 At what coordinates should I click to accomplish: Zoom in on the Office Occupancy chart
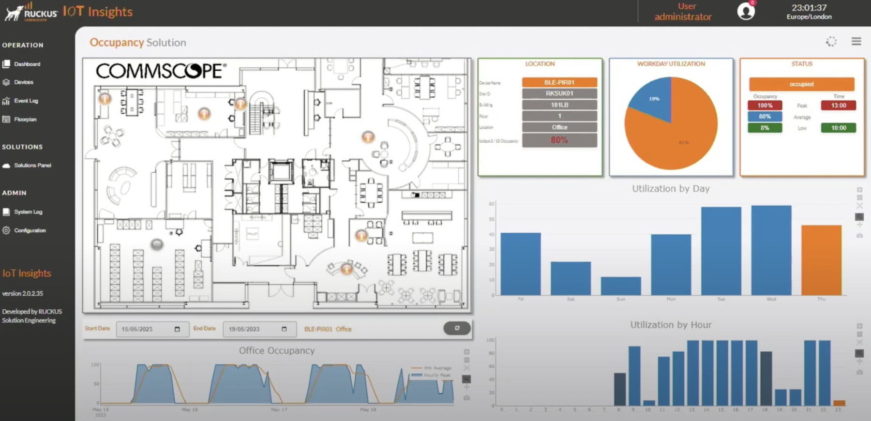466,352
